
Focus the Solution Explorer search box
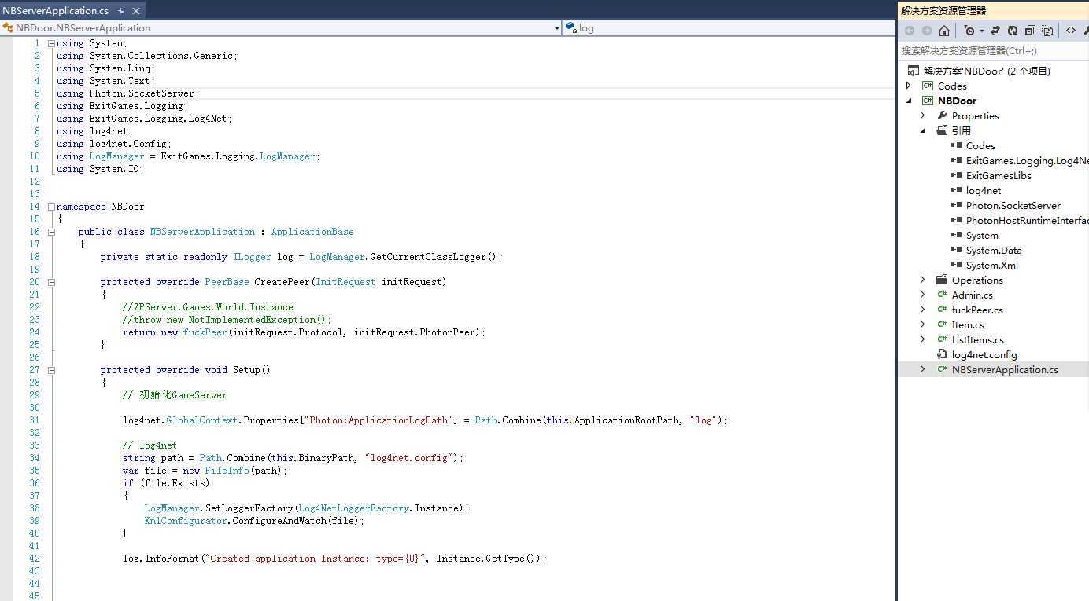coord(993,50)
